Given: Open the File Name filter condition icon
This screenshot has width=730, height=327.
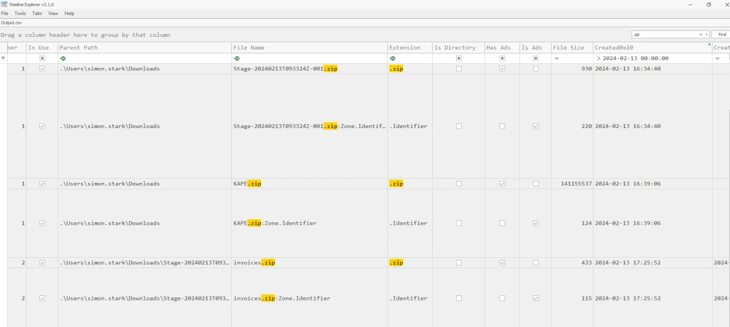Looking at the screenshot, I should pos(237,59).
